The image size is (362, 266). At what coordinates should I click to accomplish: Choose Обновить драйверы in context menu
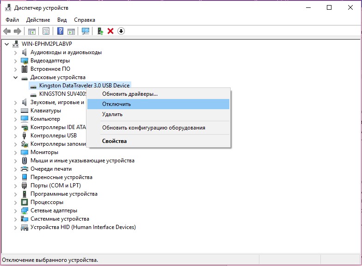click(159, 94)
